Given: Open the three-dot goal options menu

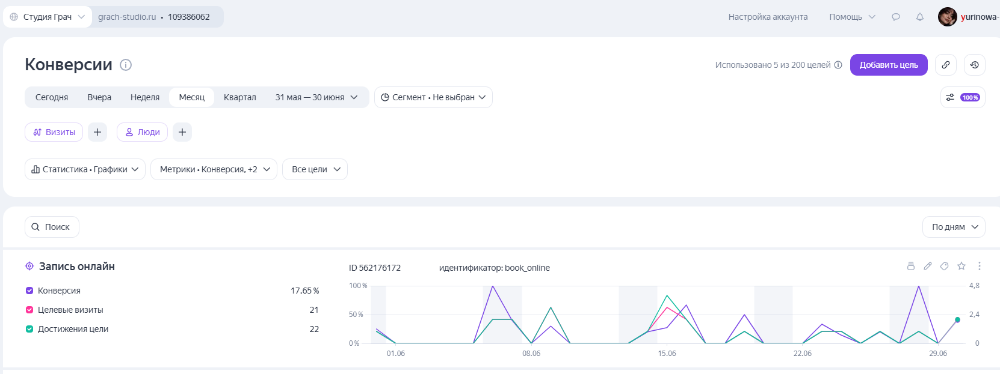Looking at the screenshot, I should (x=980, y=266).
